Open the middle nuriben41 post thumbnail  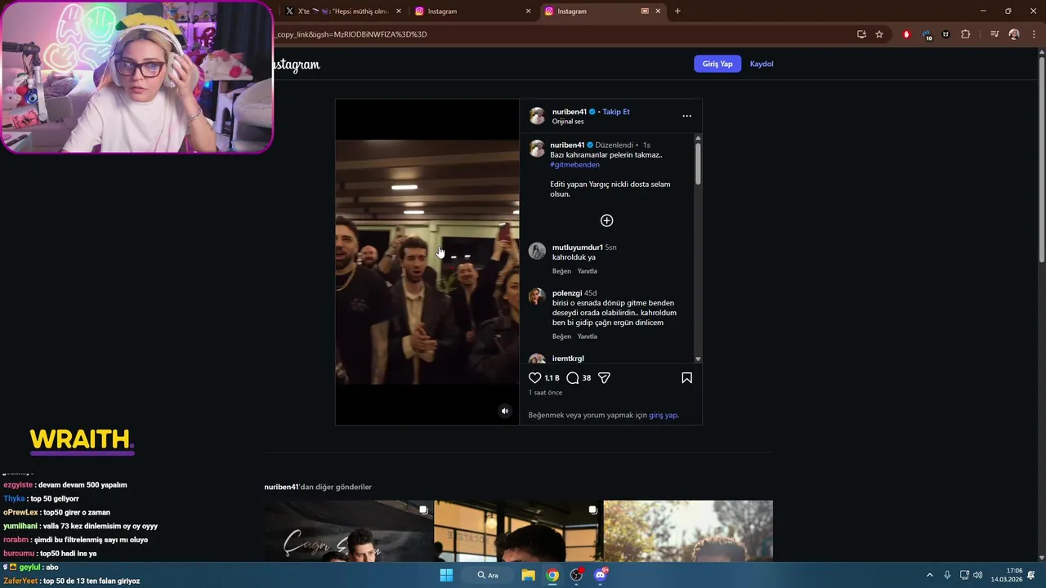click(x=518, y=531)
